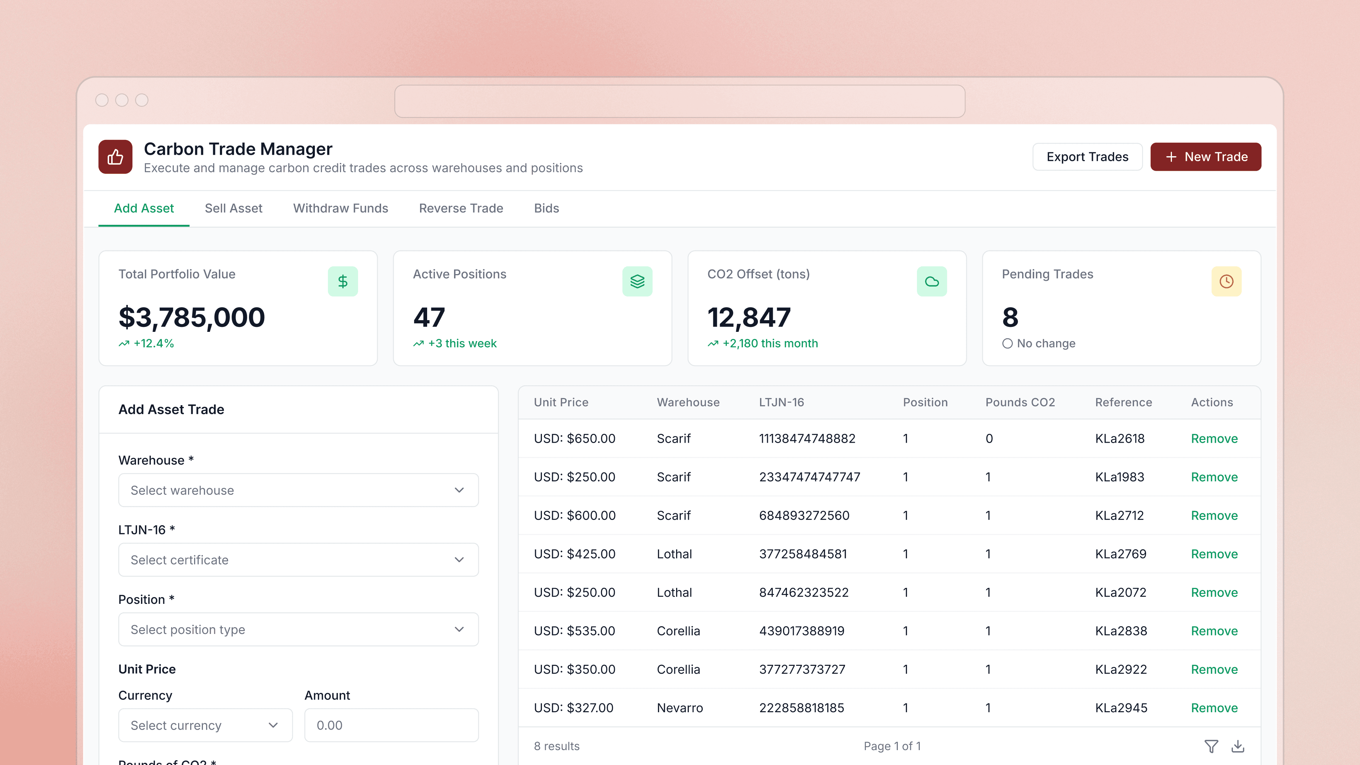Switch to the Add Asset tab
The image size is (1360, 765).
143,209
